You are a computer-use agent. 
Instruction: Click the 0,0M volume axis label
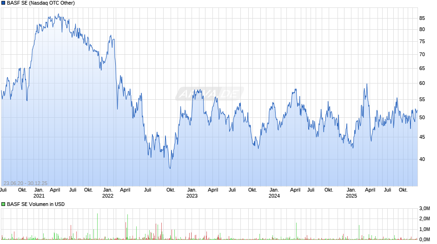pyautogui.click(x=424, y=239)
